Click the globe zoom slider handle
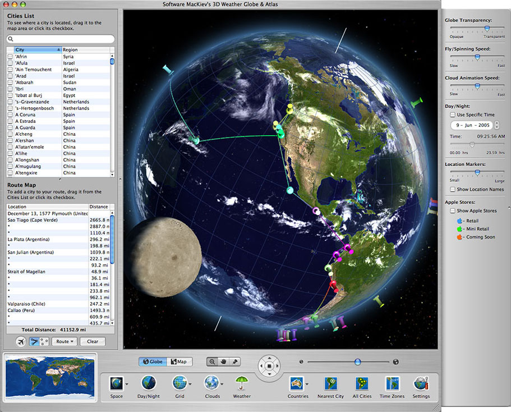The height and width of the screenshot is (412, 511). coord(357,362)
